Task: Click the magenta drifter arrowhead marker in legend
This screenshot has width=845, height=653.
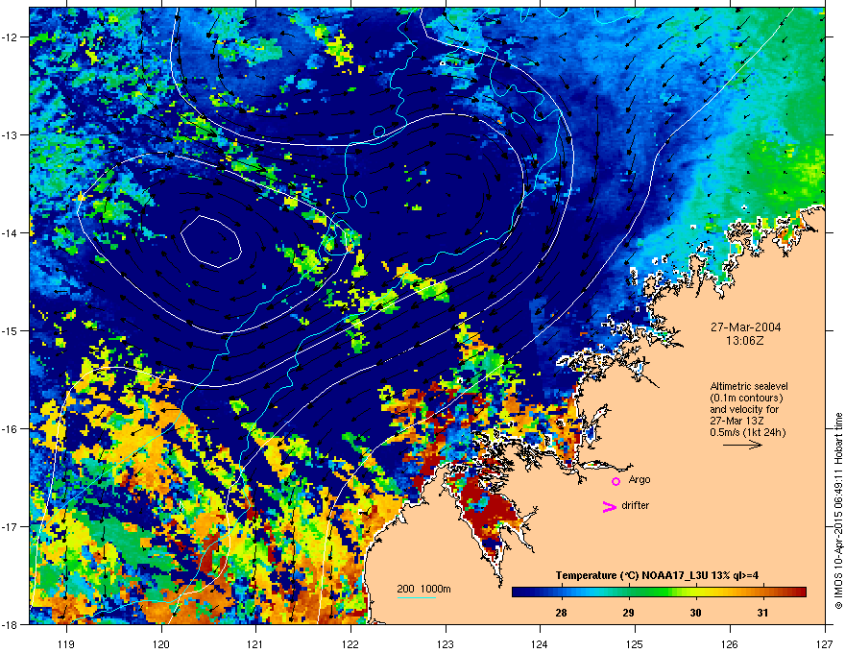Action: (609, 506)
